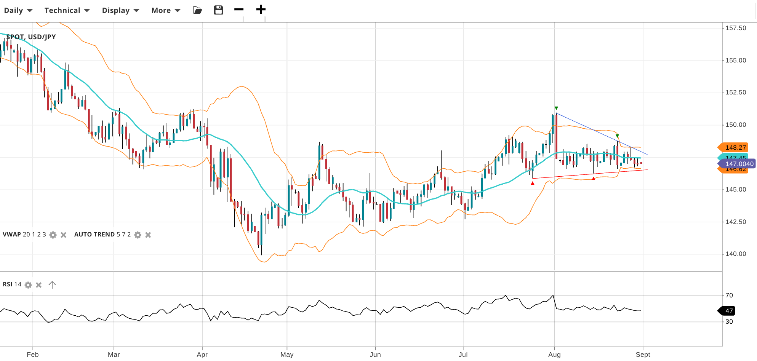The image size is (757, 361).
Task: Click the VWAP 20 1 2 3 label
Action: [x=24, y=235]
